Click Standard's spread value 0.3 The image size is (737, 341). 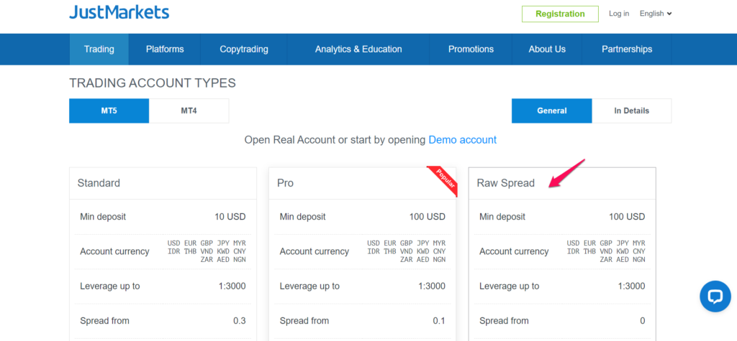pyautogui.click(x=240, y=321)
